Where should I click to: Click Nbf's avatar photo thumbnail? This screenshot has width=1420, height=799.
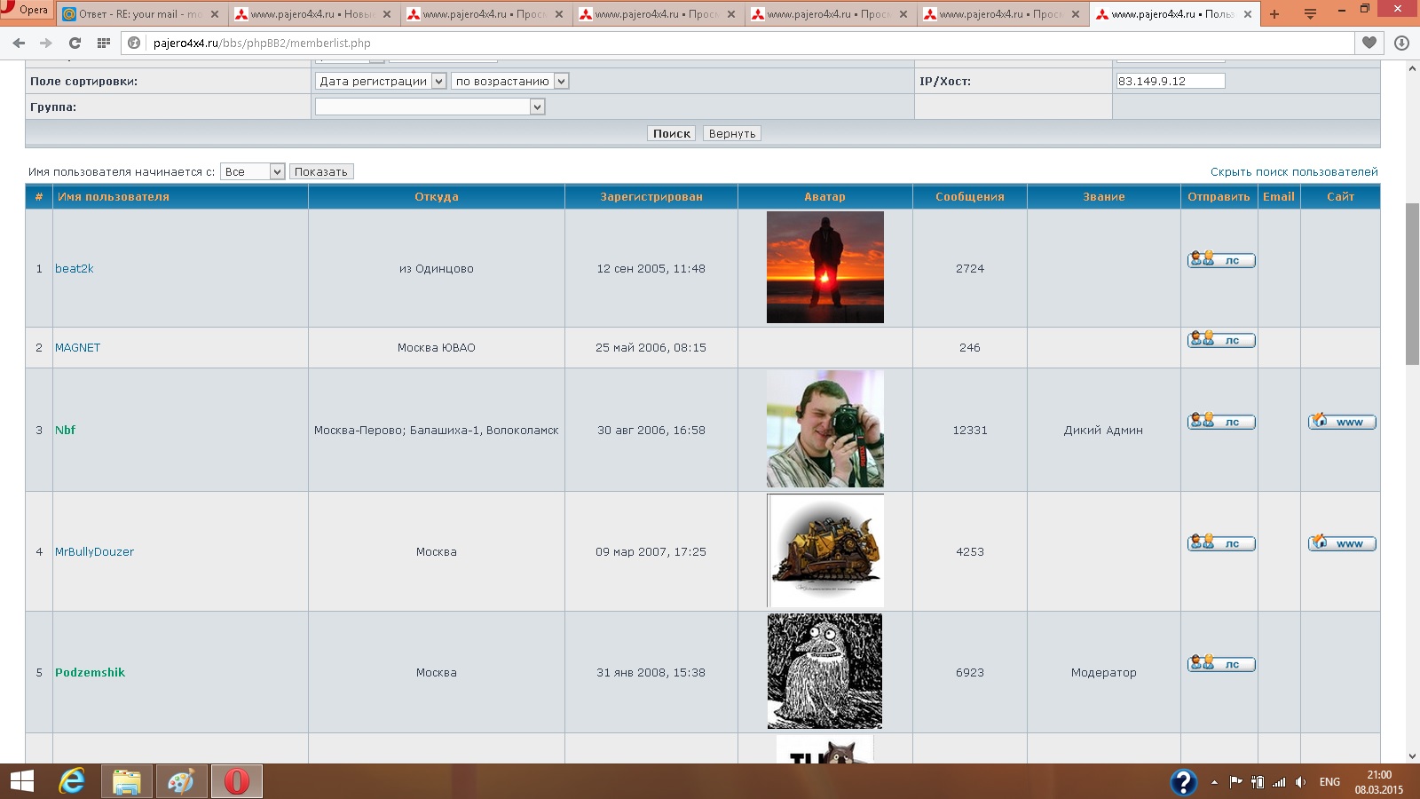click(824, 429)
